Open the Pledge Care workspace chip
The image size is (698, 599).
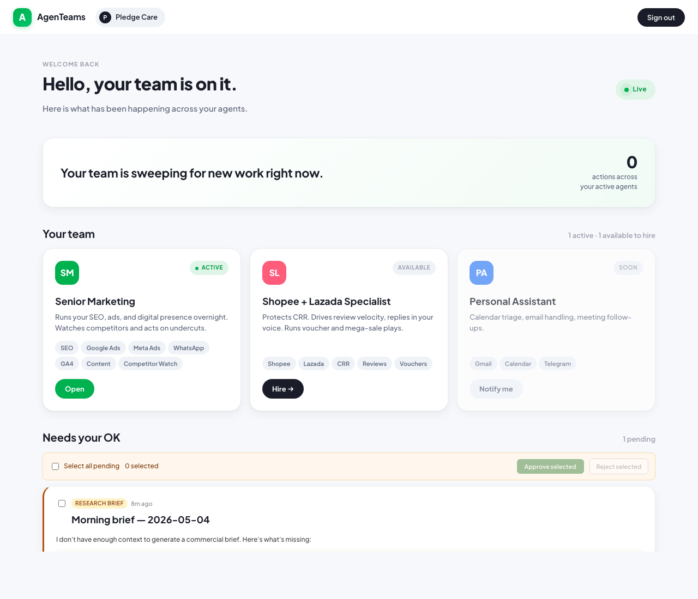pyautogui.click(x=130, y=17)
